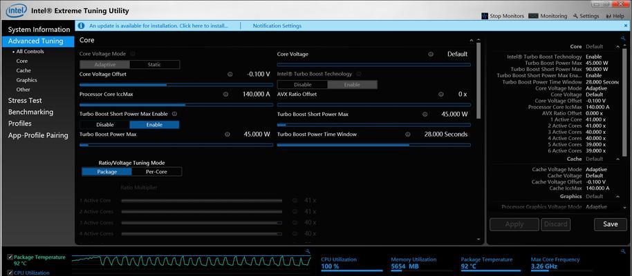Go to Stress Test section
The height and width of the screenshot is (276, 632).
(25, 101)
